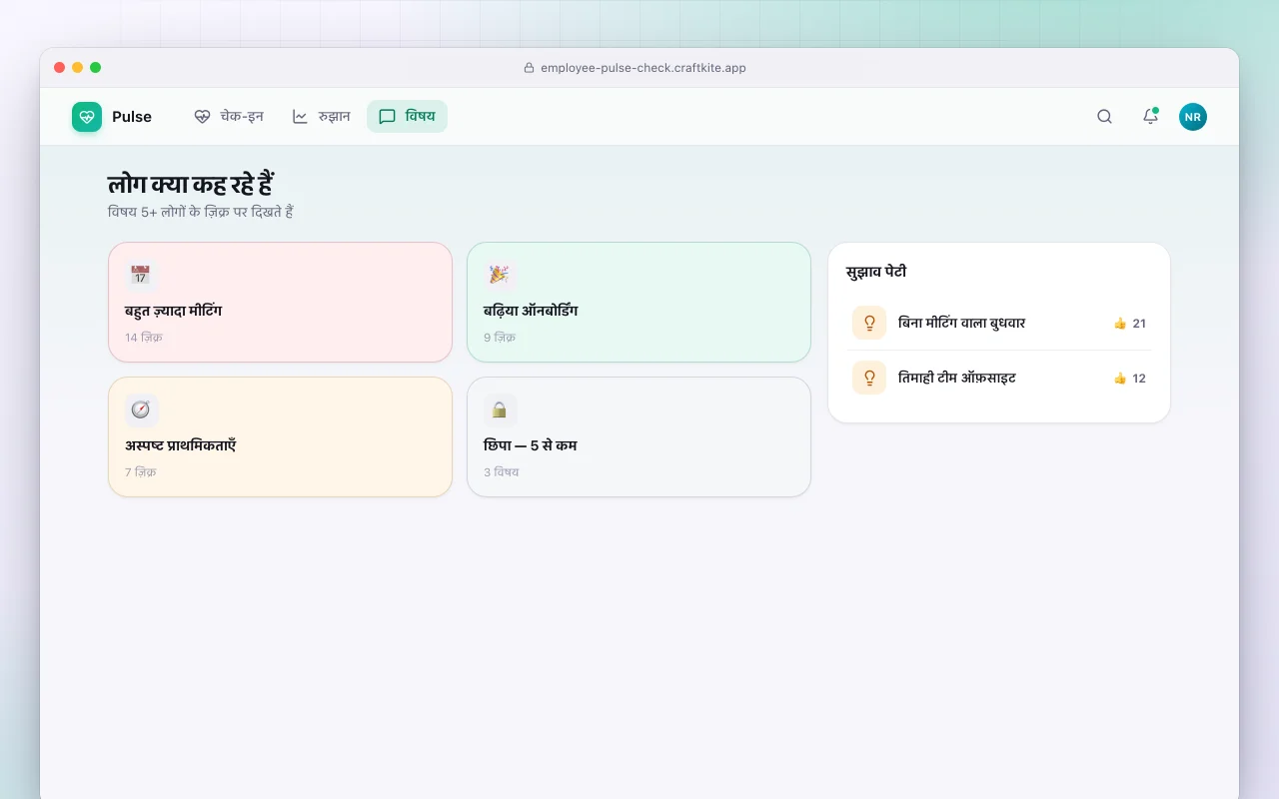Click compass icon on अस्पष्ट प्राथमिकताएँ card
1279x799 pixels.
click(141, 409)
